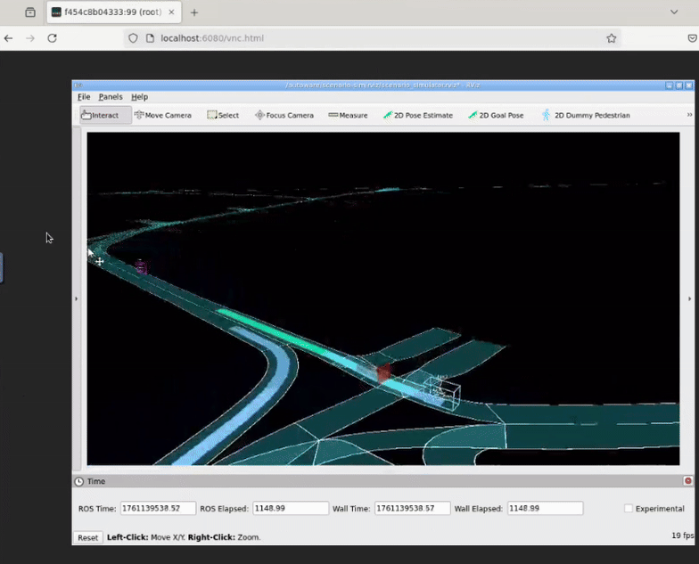The image size is (699, 564).
Task: Activate the 2D Goal Pose tool
Action: click(496, 115)
